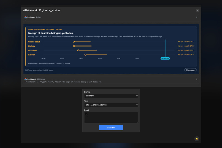Screen dimensions: 222x148
Task: Click the '2 chars' count label
Action: click(39, 17)
